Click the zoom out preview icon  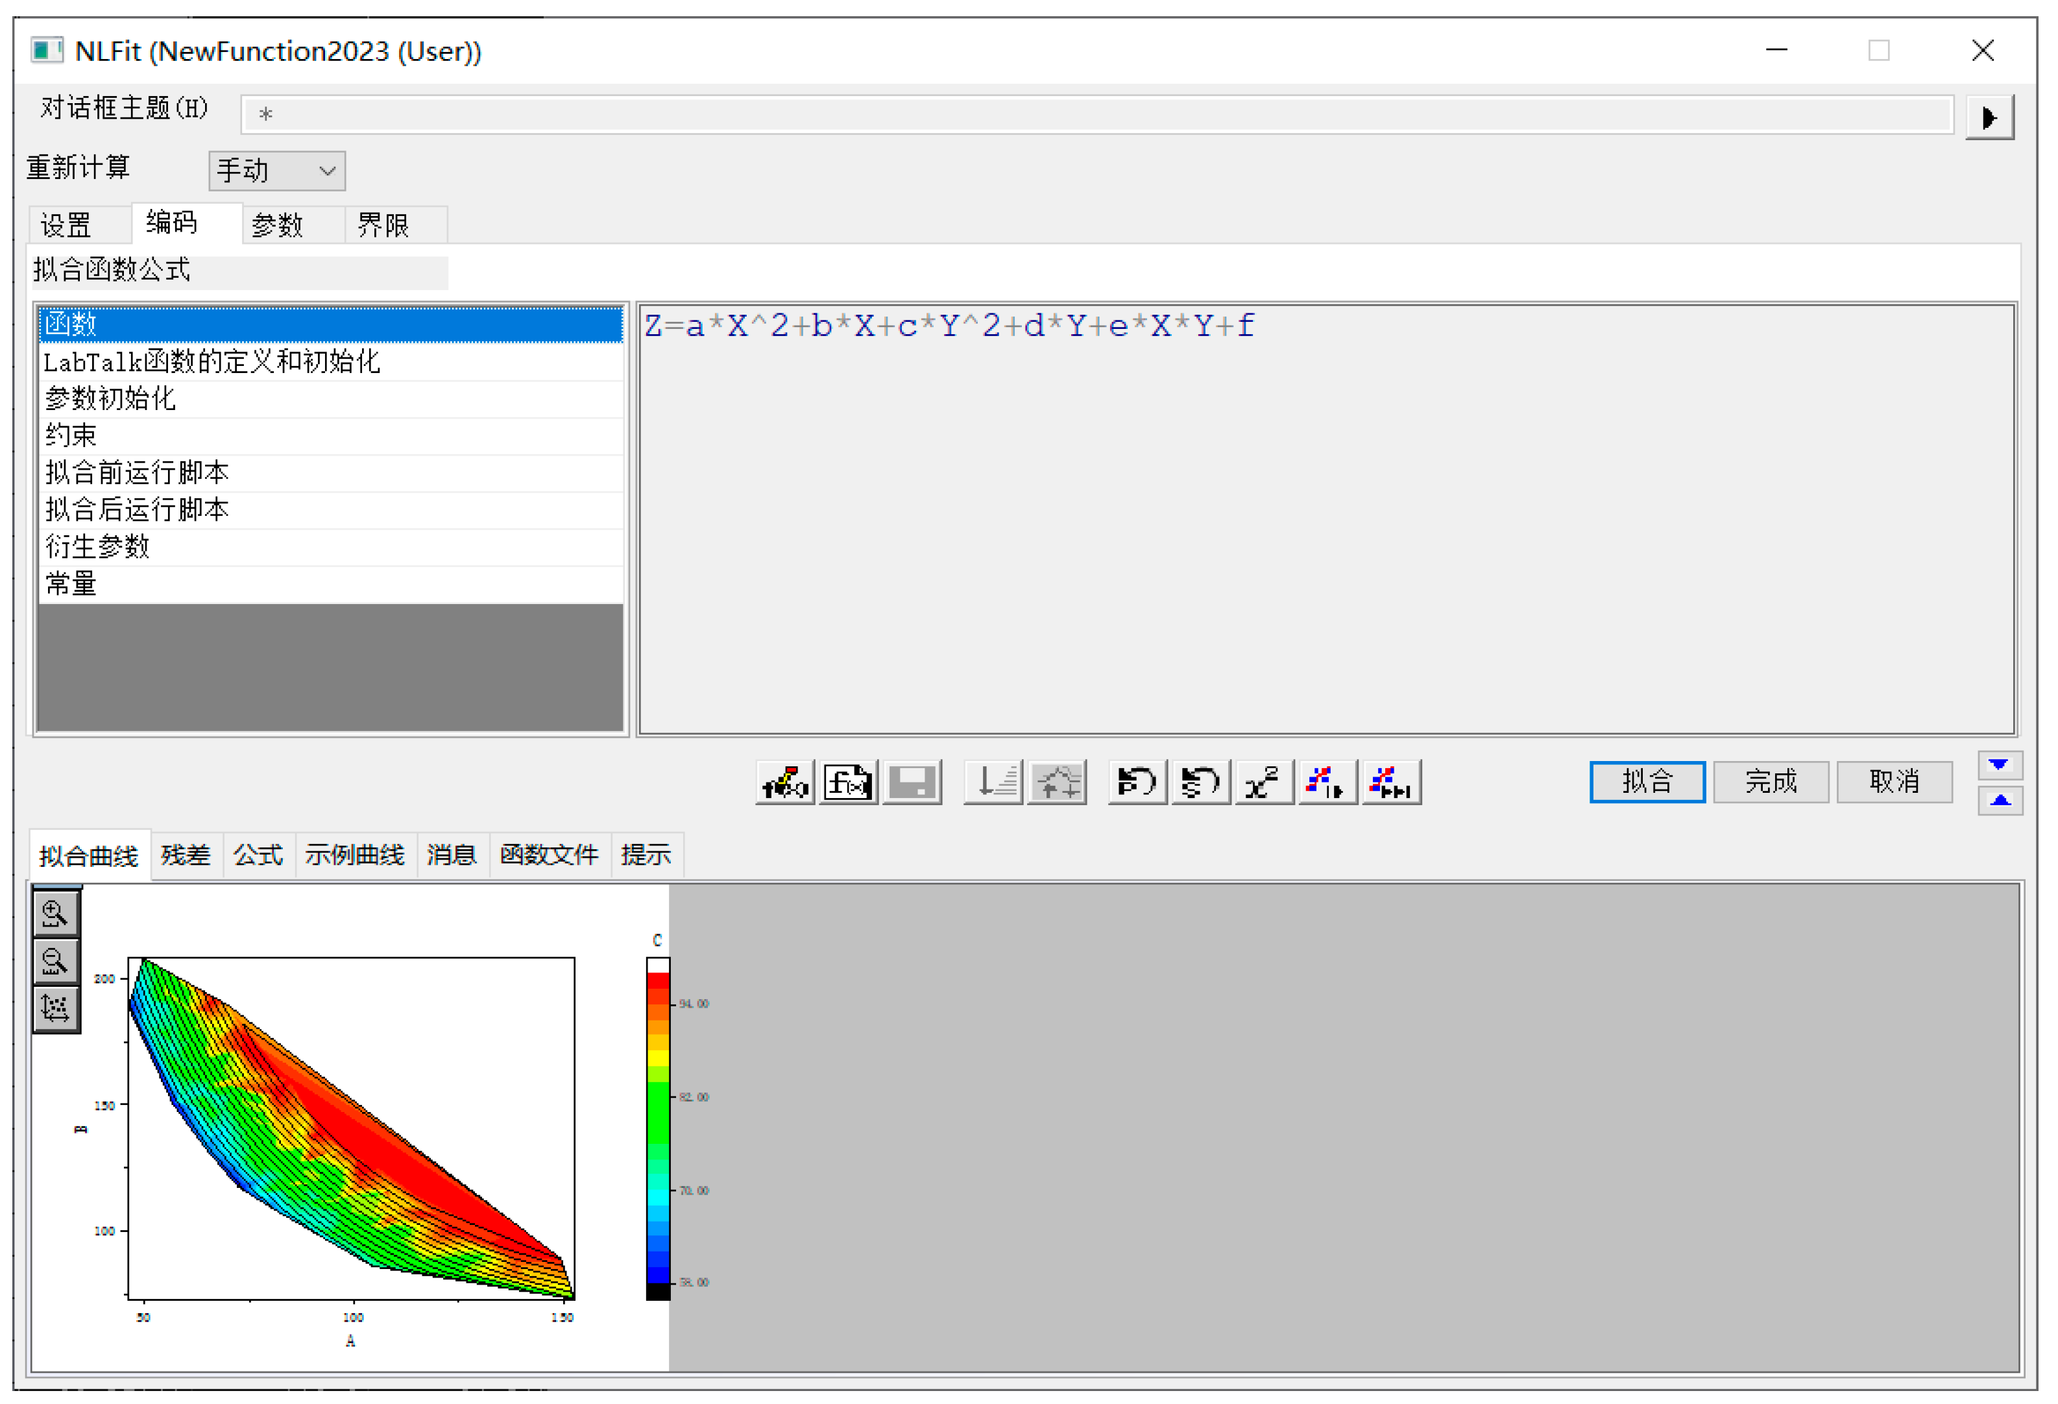(x=56, y=961)
